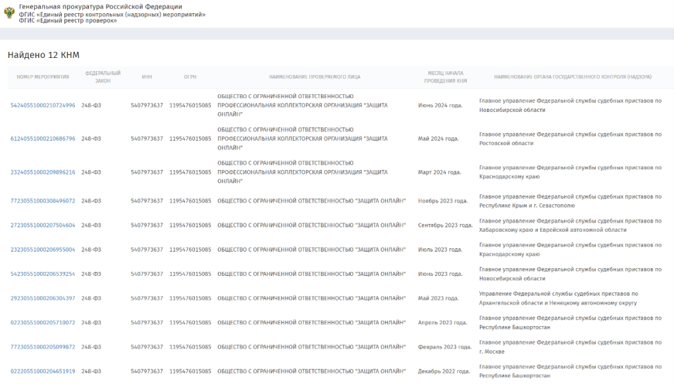Open inspection record 02220551000204651919
Viewport: 674px width, 384px height.
click(43, 371)
